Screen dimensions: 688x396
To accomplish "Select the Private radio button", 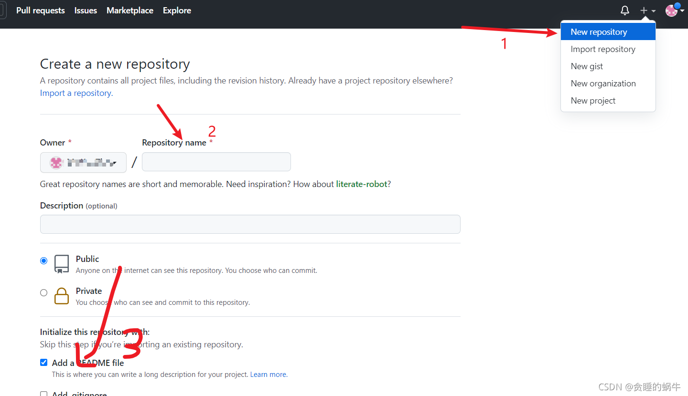I will coord(44,293).
